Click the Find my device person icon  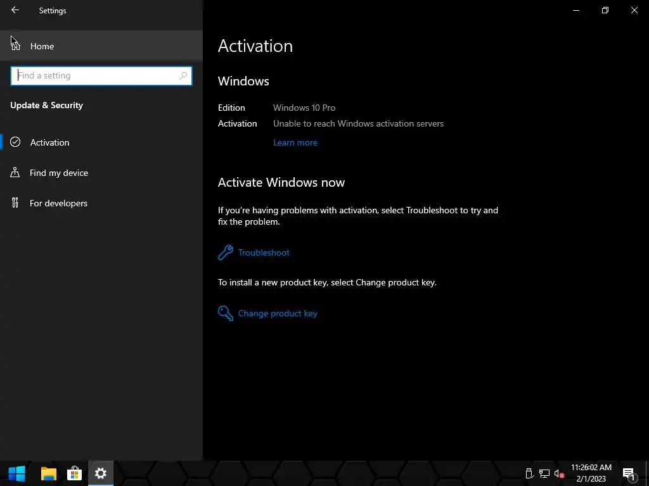(x=15, y=172)
